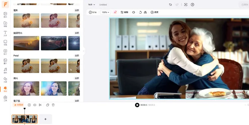Switch to timeline mode using the orange button
This screenshot has width=249, height=125.
point(19,105)
